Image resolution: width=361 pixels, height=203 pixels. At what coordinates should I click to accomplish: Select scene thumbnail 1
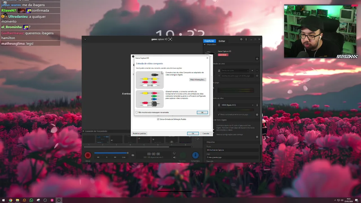[89, 139]
